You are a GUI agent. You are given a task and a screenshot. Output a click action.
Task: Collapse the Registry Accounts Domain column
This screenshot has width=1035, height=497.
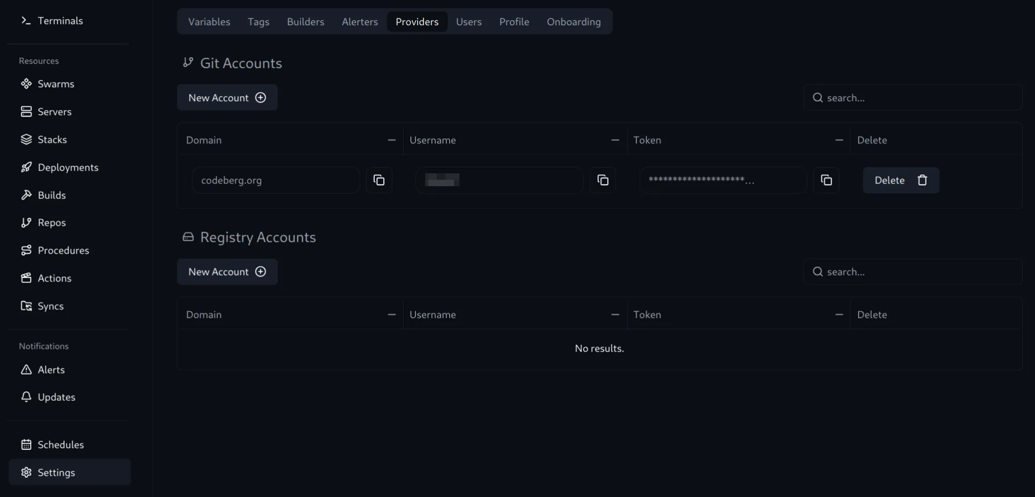click(x=392, y=315)
